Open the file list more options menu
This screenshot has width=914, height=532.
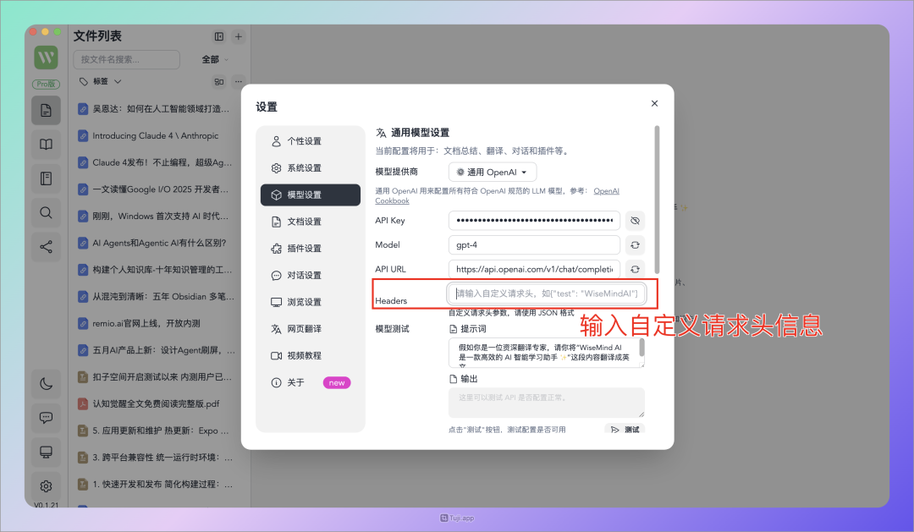[239, 81]
